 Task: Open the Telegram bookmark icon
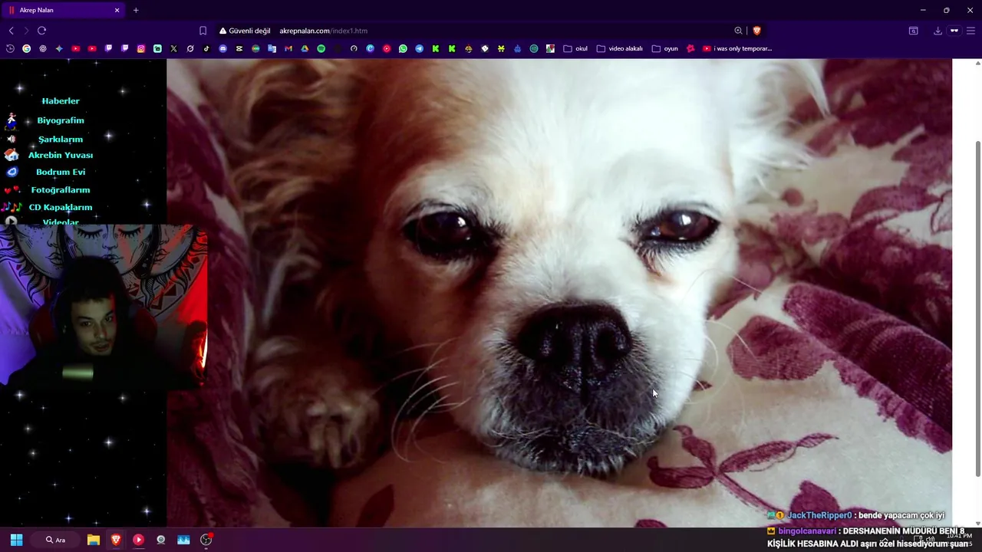(419, 48)
